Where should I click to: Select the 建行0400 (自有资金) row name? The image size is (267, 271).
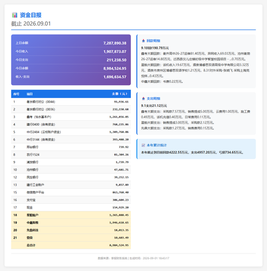click(41, 125)
